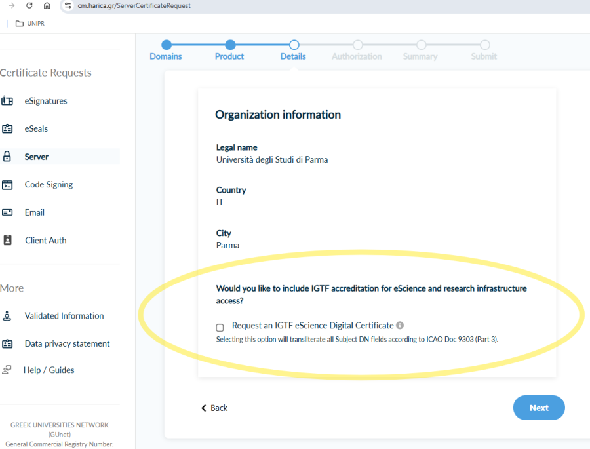590x449 pixels.
Task: Click the eSeals badge icon
Action: [x=7, y=129]
